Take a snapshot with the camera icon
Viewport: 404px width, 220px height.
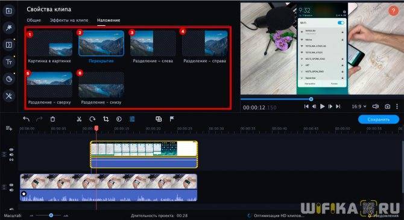tap(387, 107)
